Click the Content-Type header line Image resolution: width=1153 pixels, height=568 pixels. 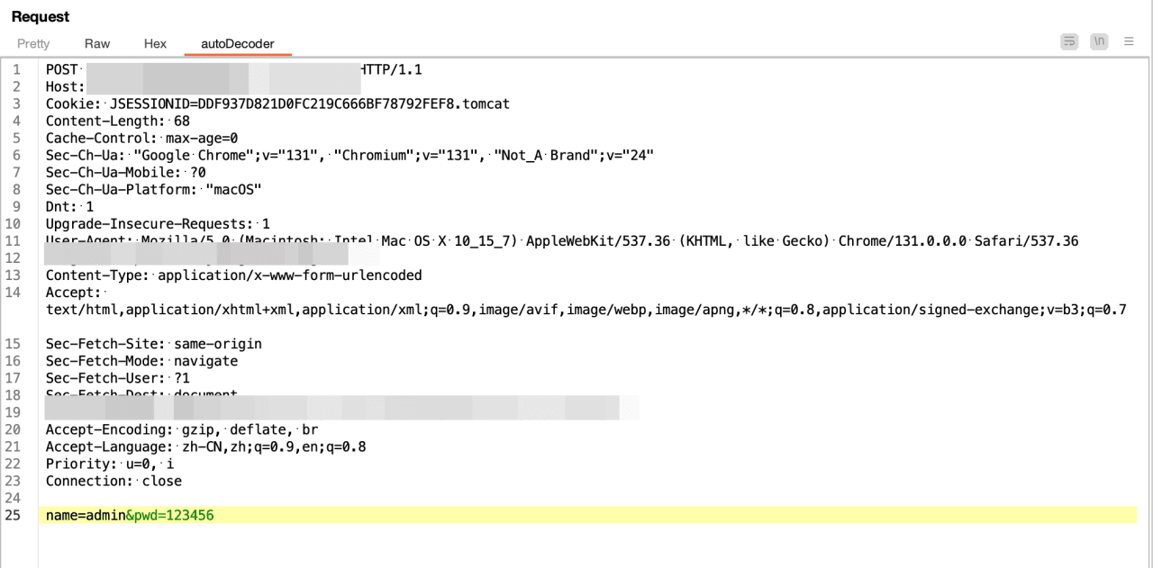pos(234,275)
